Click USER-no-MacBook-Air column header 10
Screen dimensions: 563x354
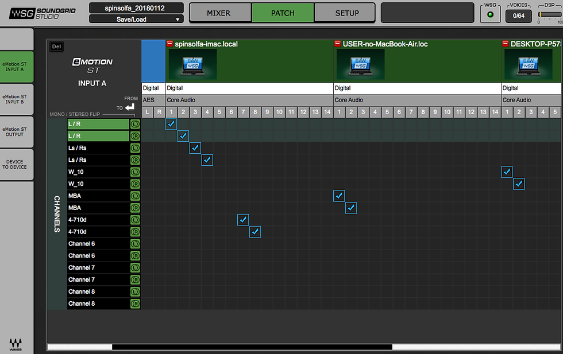coord(447,112)
